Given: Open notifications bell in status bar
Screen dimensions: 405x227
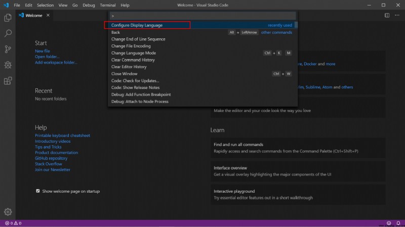Looking at the screenshot, I should 398,223.
